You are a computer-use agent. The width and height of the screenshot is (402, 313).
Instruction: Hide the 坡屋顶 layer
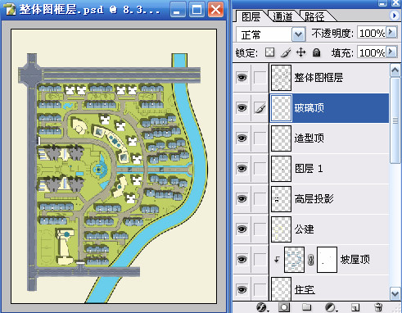(242, 259)
